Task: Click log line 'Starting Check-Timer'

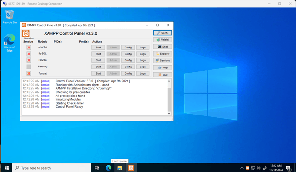Action: 69,103
